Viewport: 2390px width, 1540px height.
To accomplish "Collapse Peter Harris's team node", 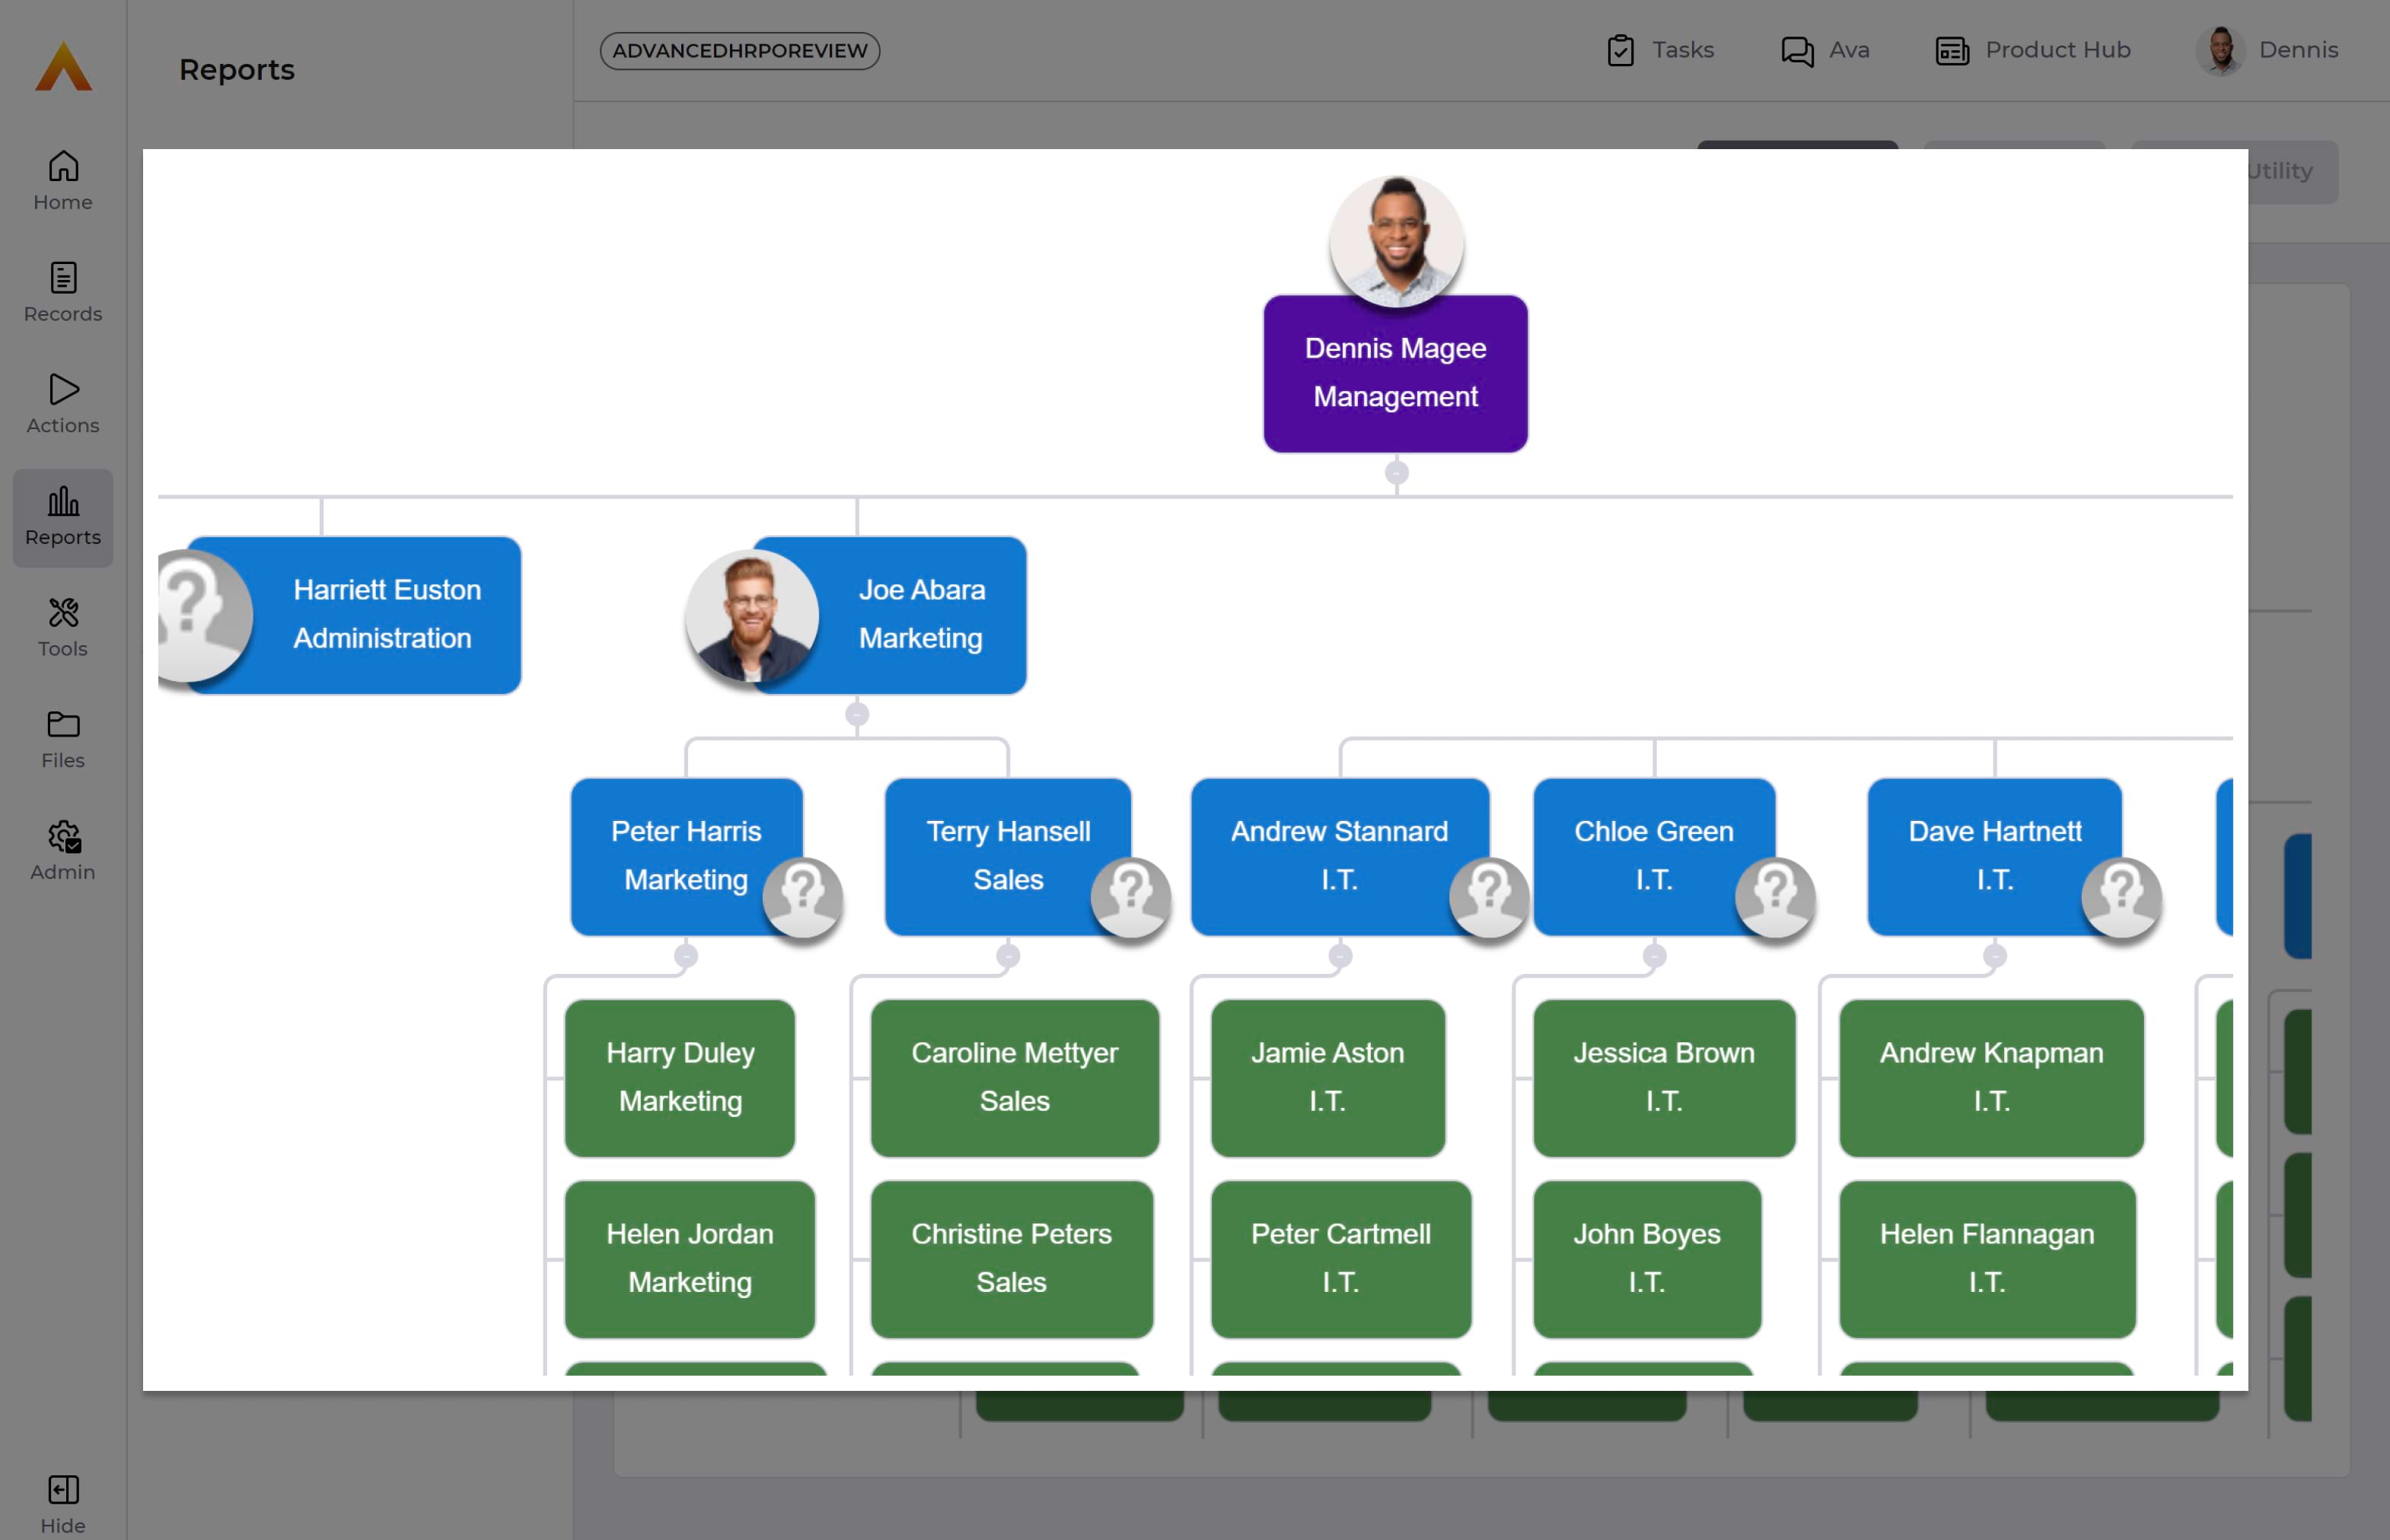I will pos(685,956).
